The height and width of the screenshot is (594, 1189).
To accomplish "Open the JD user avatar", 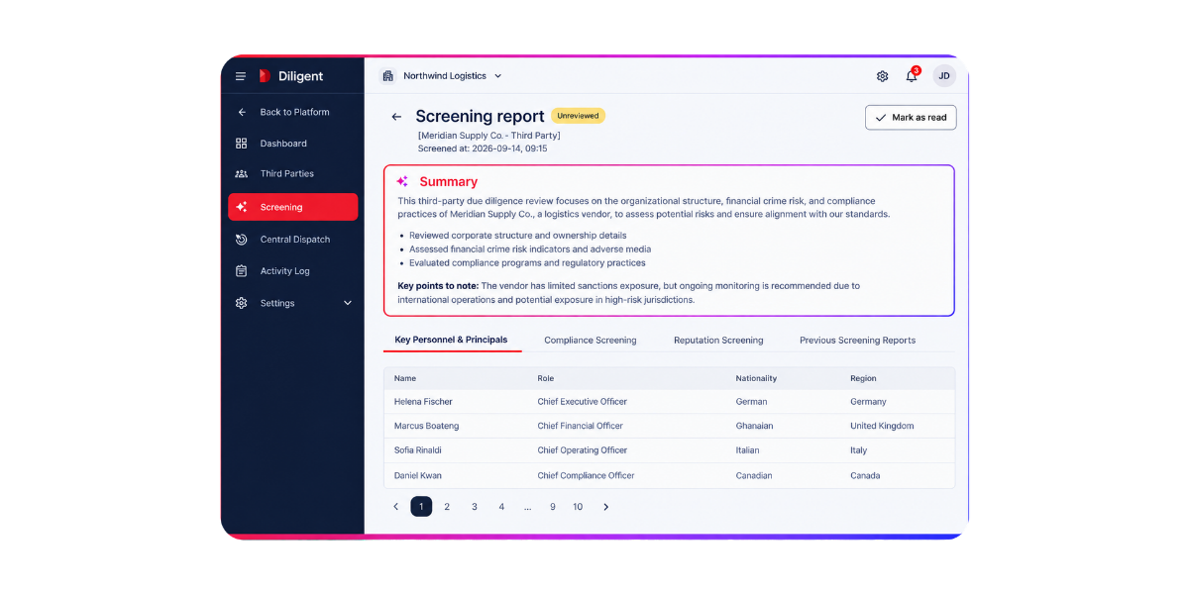I will (944, 76).
